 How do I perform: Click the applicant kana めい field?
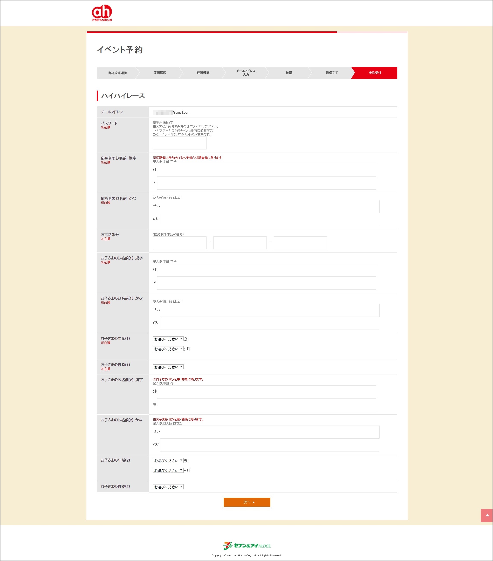click(x=269, y=220)
